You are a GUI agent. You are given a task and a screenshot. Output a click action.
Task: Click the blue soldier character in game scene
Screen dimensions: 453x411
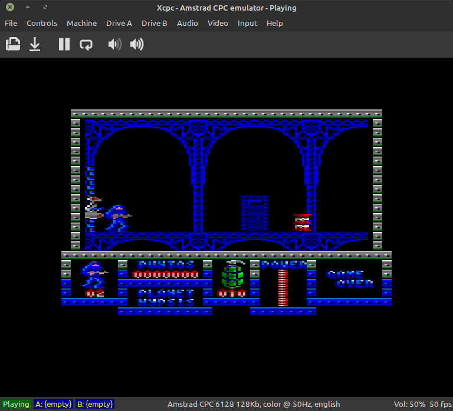[x=119, y=218]
